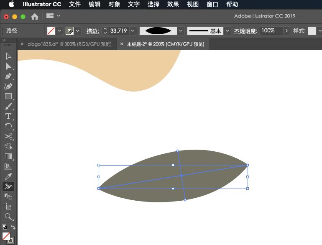
Task: Click the control bar fill swatch
Action: (51, 31)
